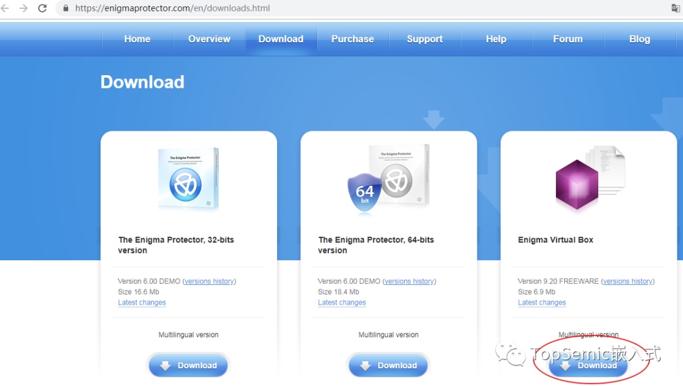This screenshot has width=683, height=386.
Task: Open the Help menu item
Action: (x=496, y=39)
